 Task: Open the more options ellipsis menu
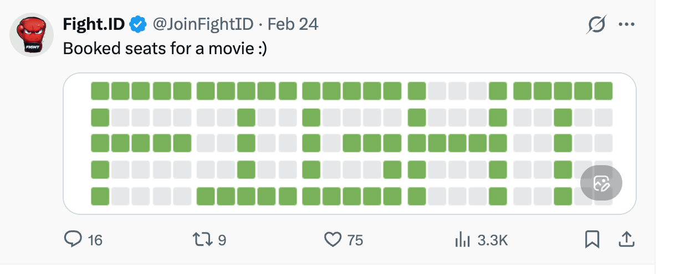(626, 24)
